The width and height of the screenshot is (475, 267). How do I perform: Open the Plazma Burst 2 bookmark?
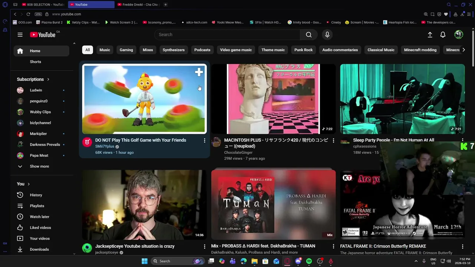coord(49,22)
